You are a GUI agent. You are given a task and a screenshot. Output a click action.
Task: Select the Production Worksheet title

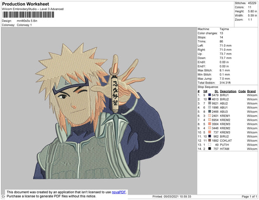tap(25, 4)
